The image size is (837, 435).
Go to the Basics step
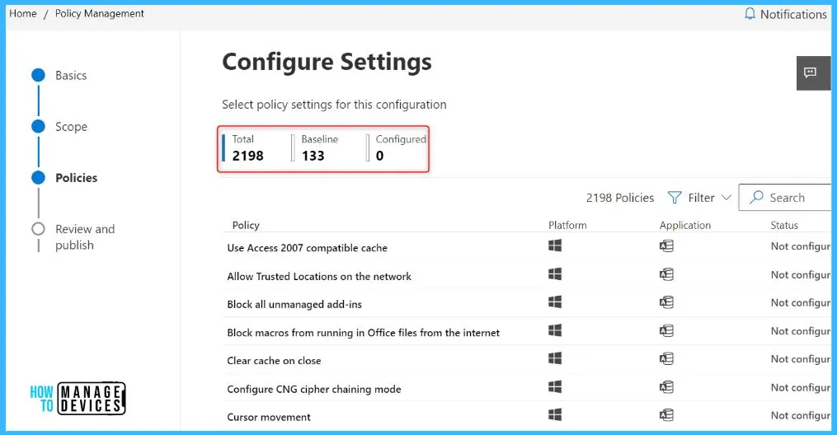click(70, 76)
